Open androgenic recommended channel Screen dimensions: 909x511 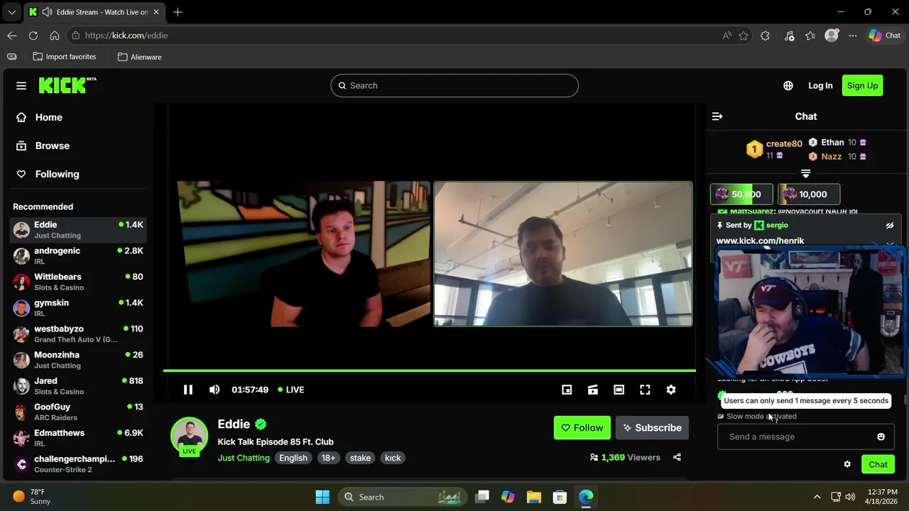[x=78, y=255]
